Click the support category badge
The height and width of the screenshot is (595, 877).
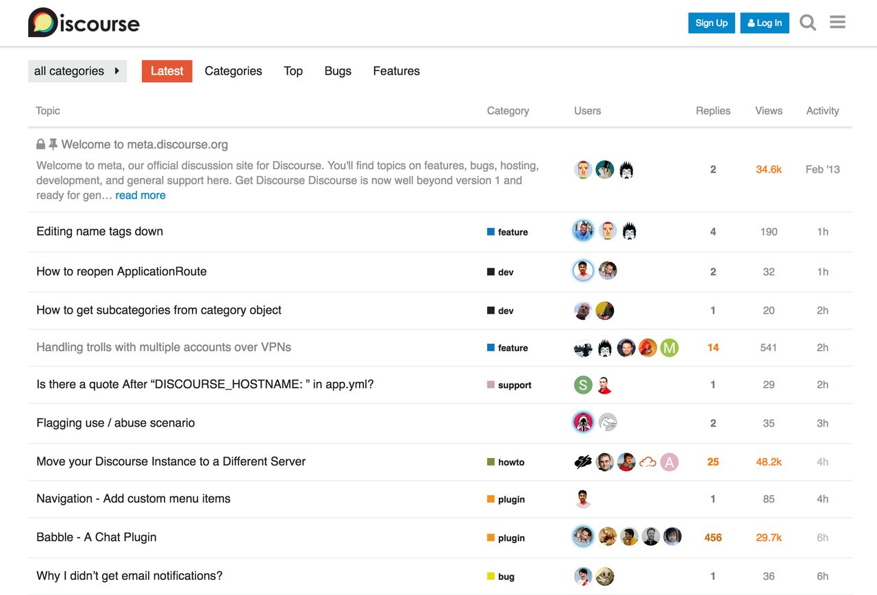pyautogui.click(x=509, y=385)
